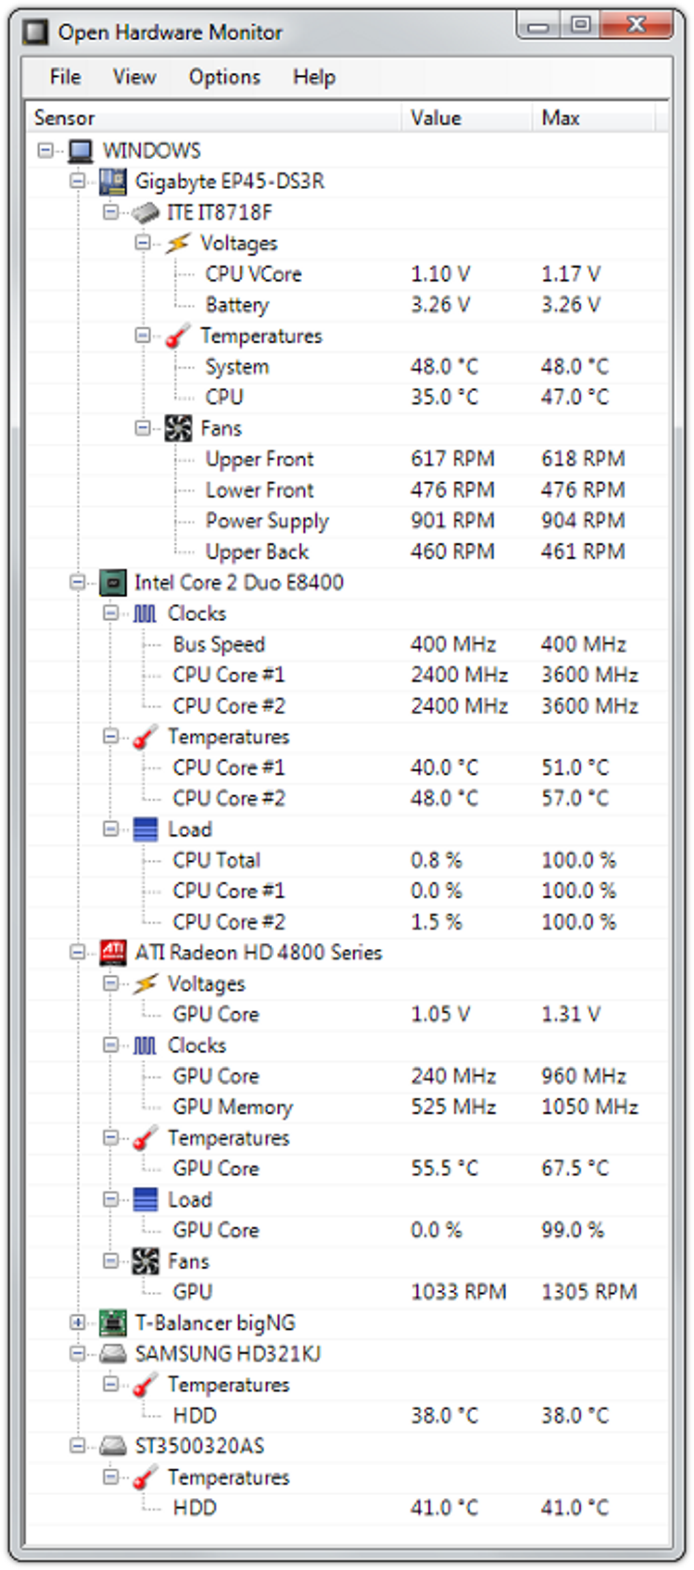Click the Max column header
Screen dimensions: 694x1570
pyautogui.click(x=560, y=118)
